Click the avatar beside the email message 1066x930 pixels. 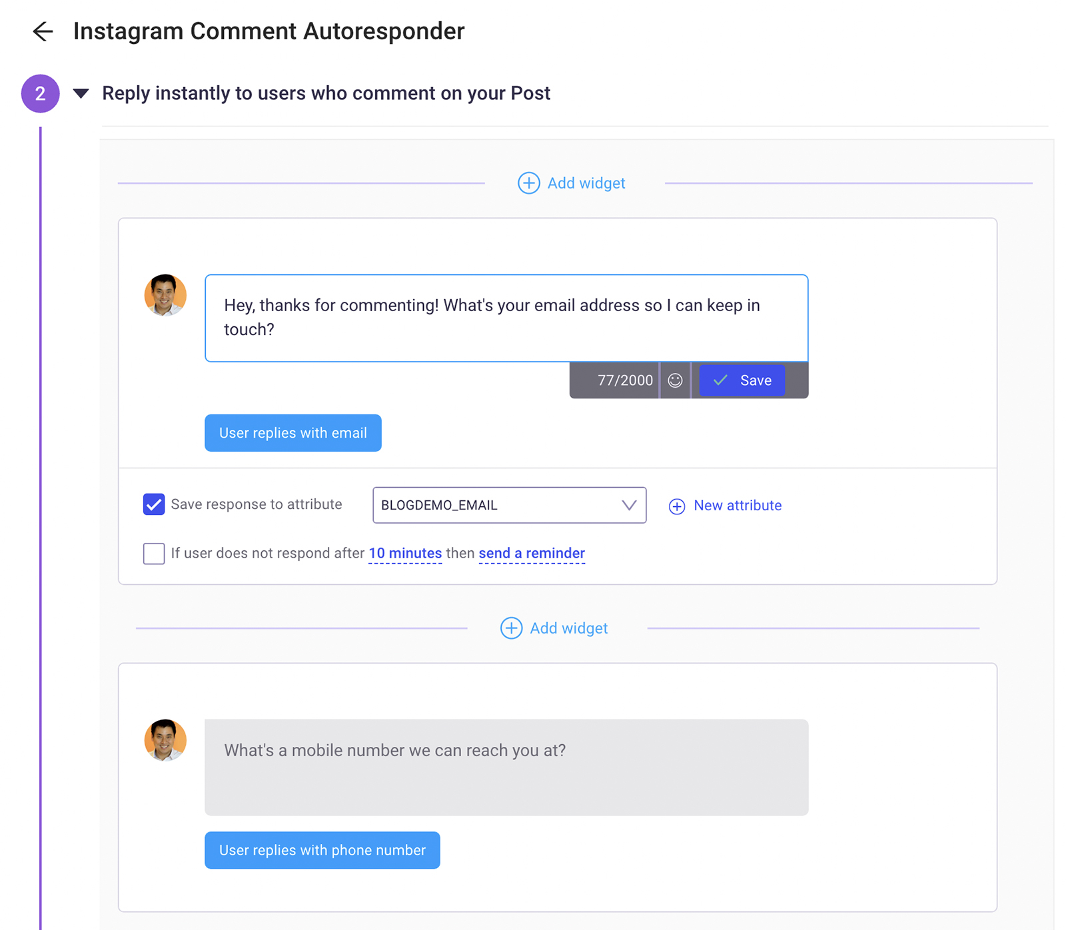(165, 295)
